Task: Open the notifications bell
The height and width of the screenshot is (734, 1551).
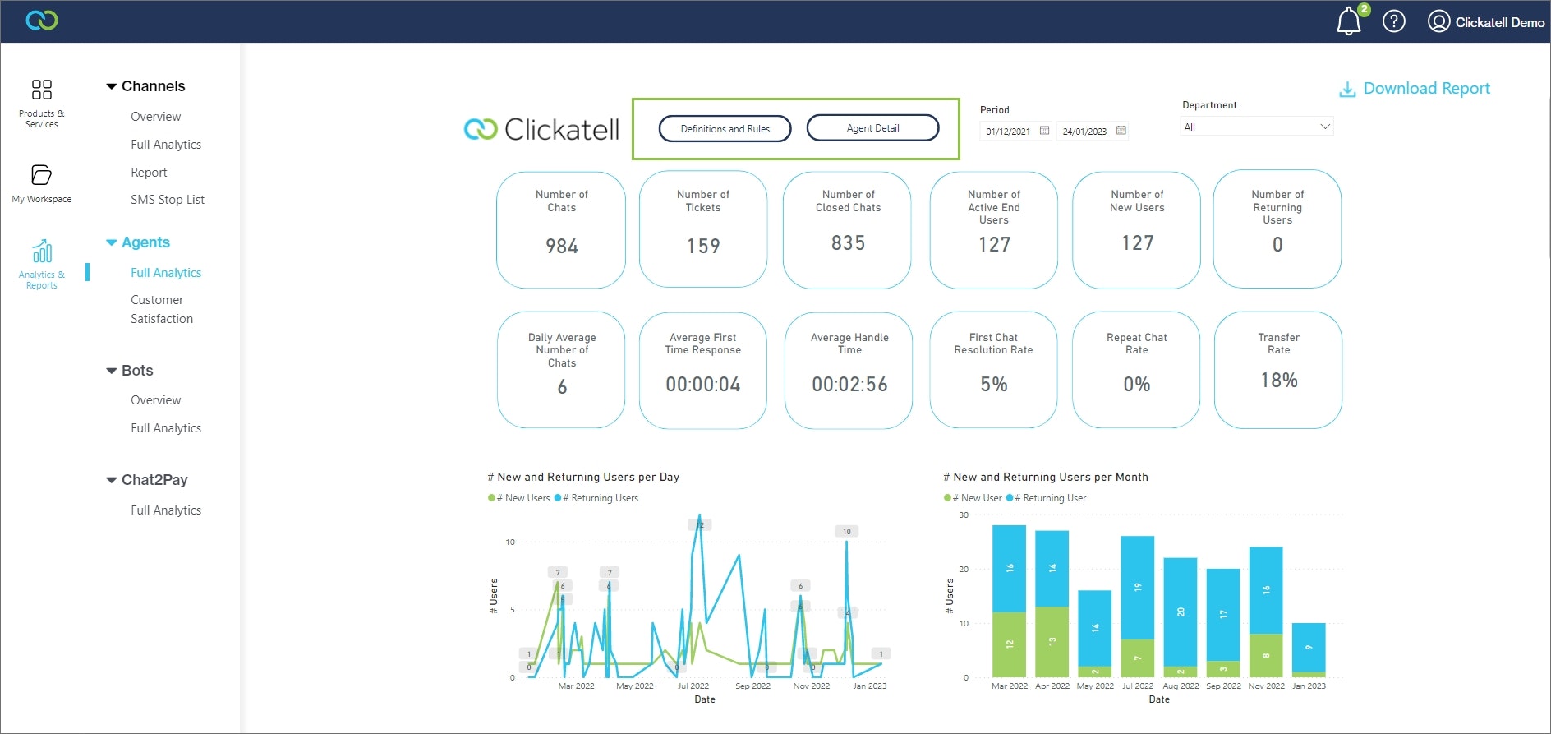Action: (1349, 21)
